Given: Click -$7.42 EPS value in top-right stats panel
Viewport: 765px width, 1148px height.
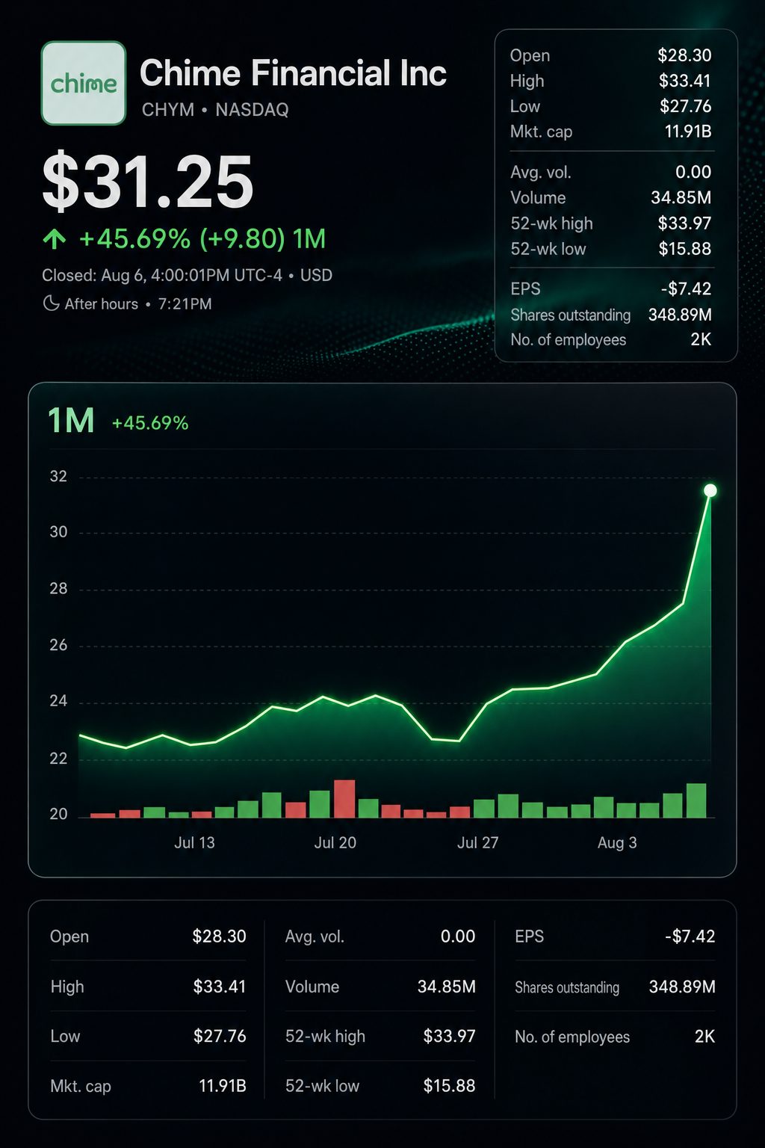Looking at the screenshot, I should pos(686,288).
